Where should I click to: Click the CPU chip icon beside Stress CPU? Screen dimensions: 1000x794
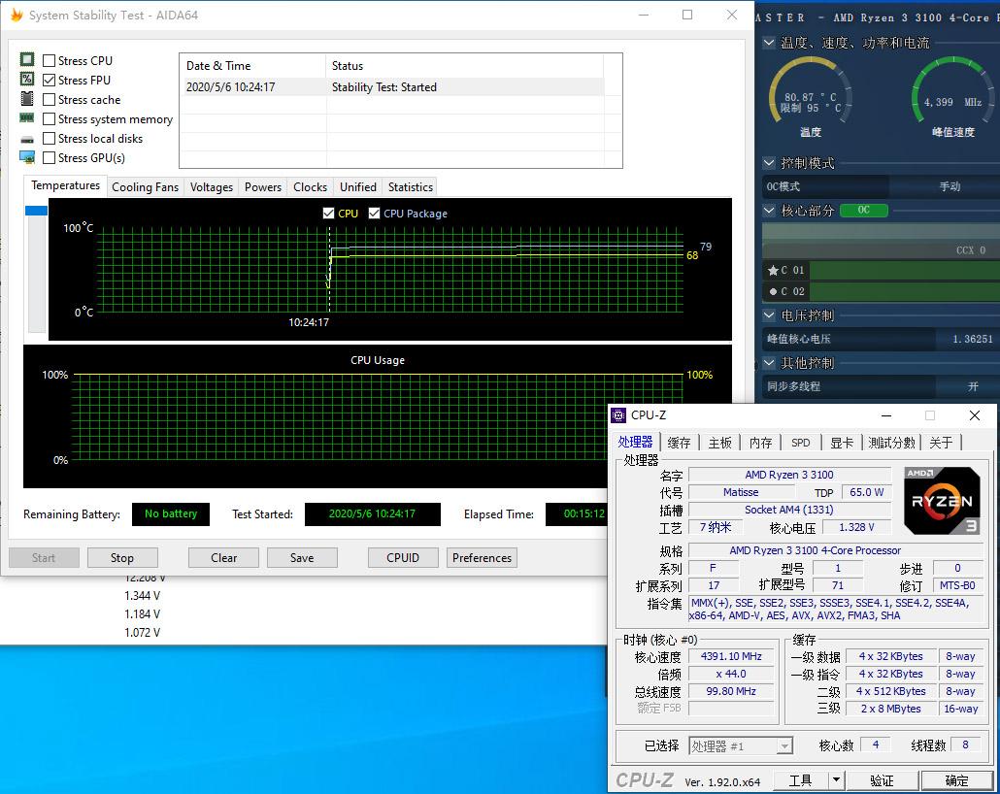pos(27,60)
